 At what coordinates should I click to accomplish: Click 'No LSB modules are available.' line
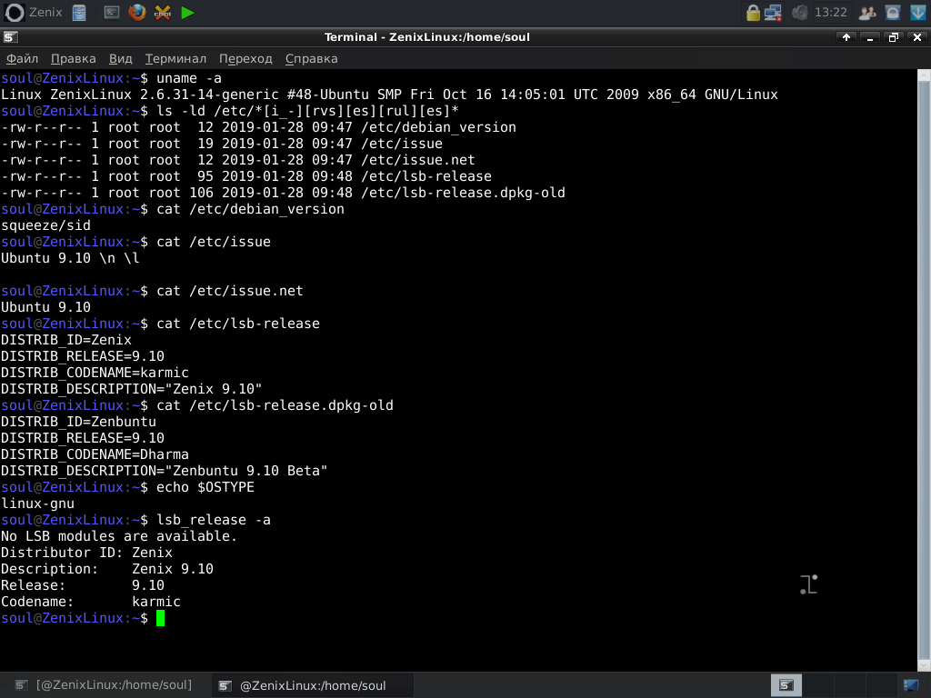click(119, 536)
